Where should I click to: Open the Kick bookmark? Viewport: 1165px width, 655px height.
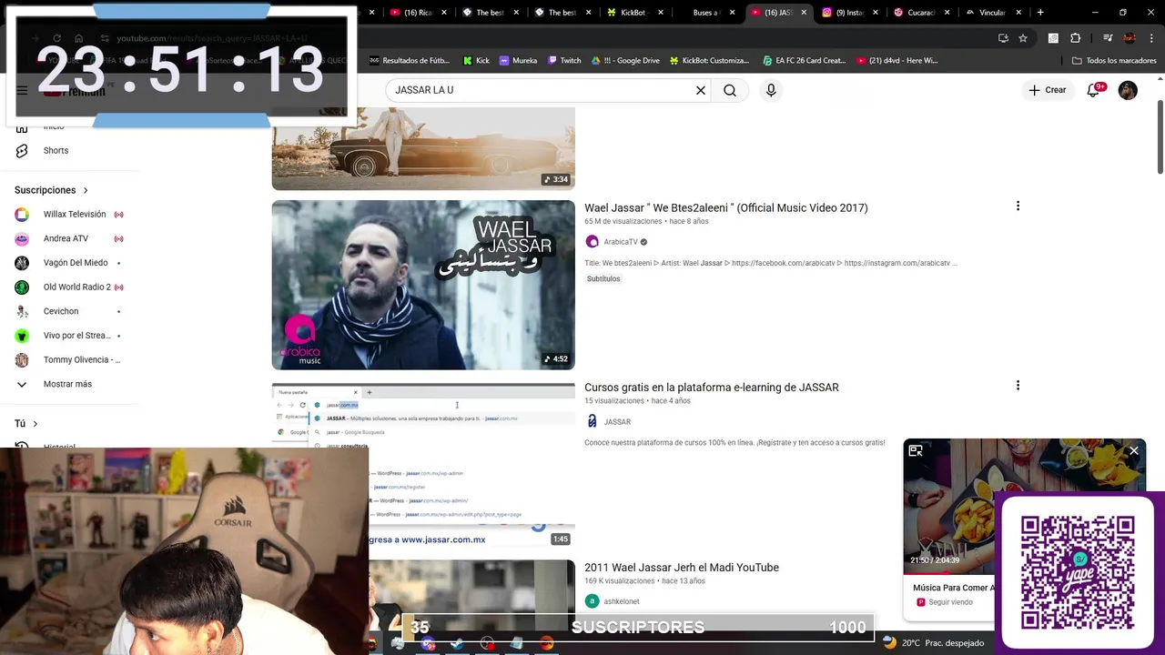tap(476, 61)
